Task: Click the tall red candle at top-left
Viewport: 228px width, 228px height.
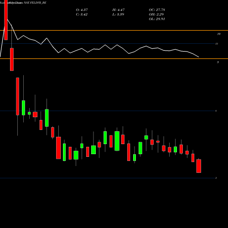Action: (x=6, y=20)
